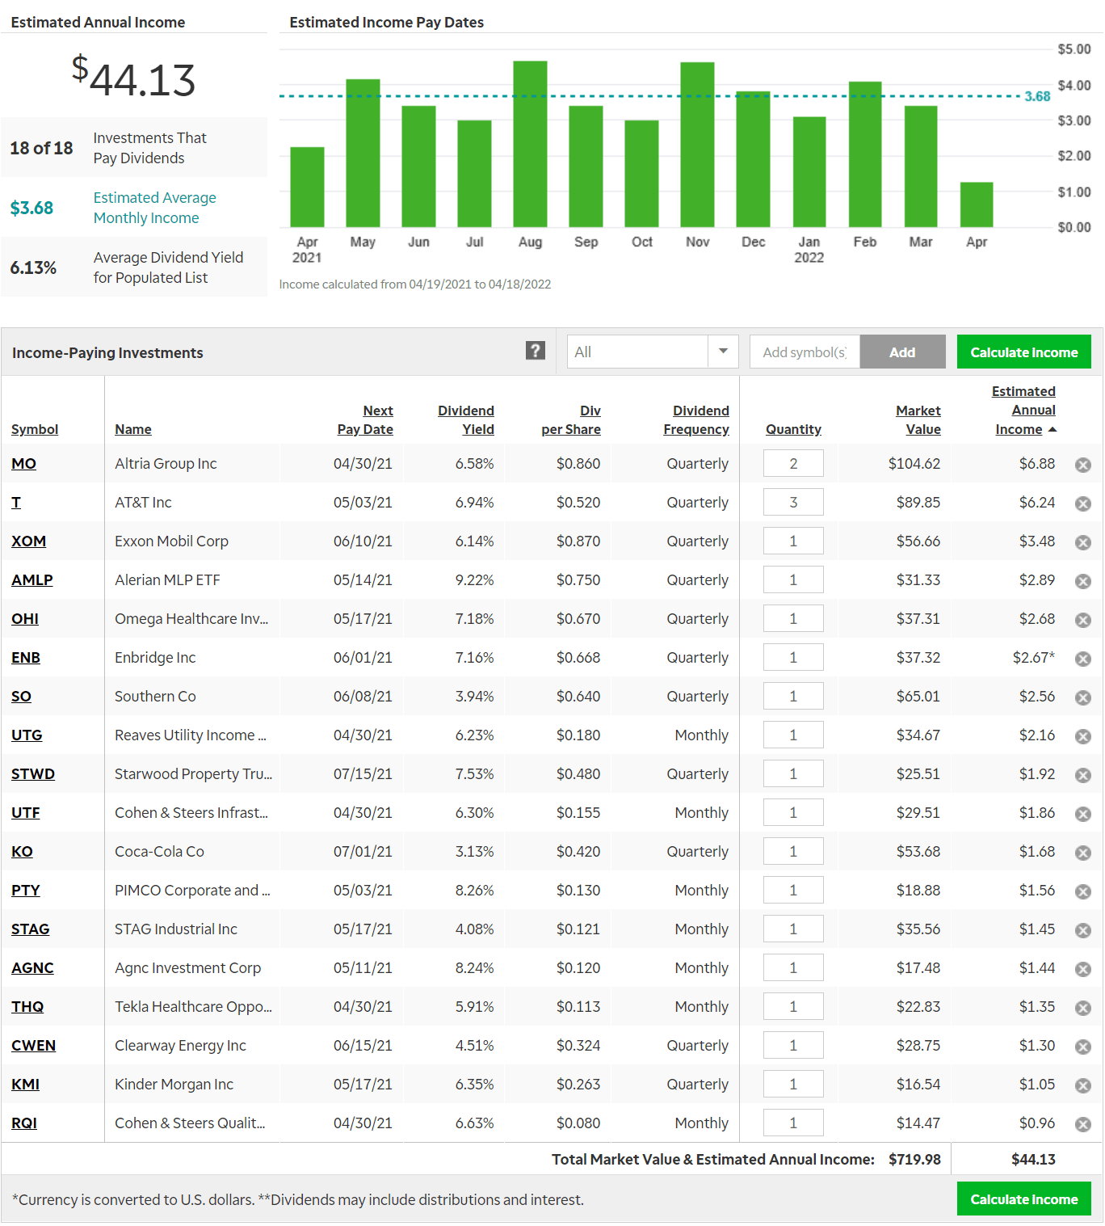The image size is (1105, 1226).
Task: Sort by Estimated Annual Income column
Action: coord(1024,411)
